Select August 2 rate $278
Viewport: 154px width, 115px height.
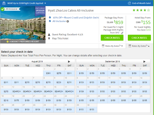tap(59, 73)
